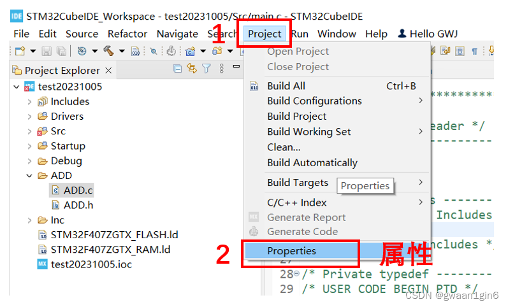Select the ADD.c file
Image resolution: width=508 pixels, height=307 pixels.
pos(71,190)
